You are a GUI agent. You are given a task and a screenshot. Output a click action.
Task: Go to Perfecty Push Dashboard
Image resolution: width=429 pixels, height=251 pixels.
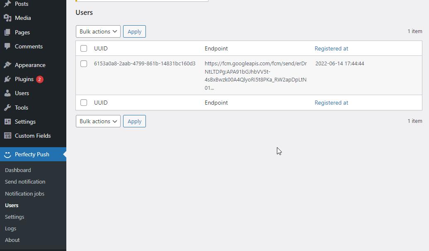18,170
